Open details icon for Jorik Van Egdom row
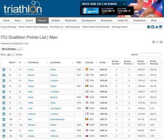This screenshot has height=139, width=164. 4,108
